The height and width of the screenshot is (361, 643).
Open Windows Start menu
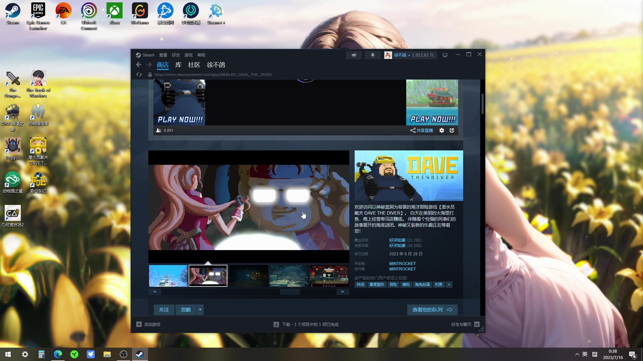8,354
